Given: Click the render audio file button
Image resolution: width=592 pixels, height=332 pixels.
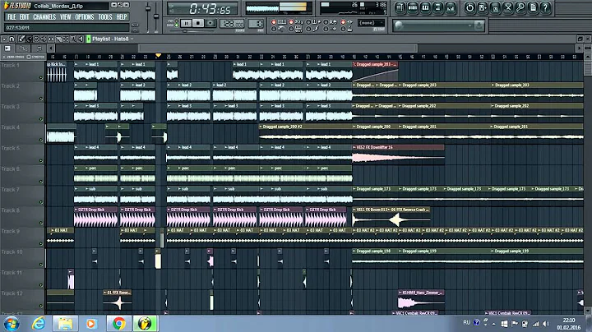Looking at the screenshot, I should (495, 7).
